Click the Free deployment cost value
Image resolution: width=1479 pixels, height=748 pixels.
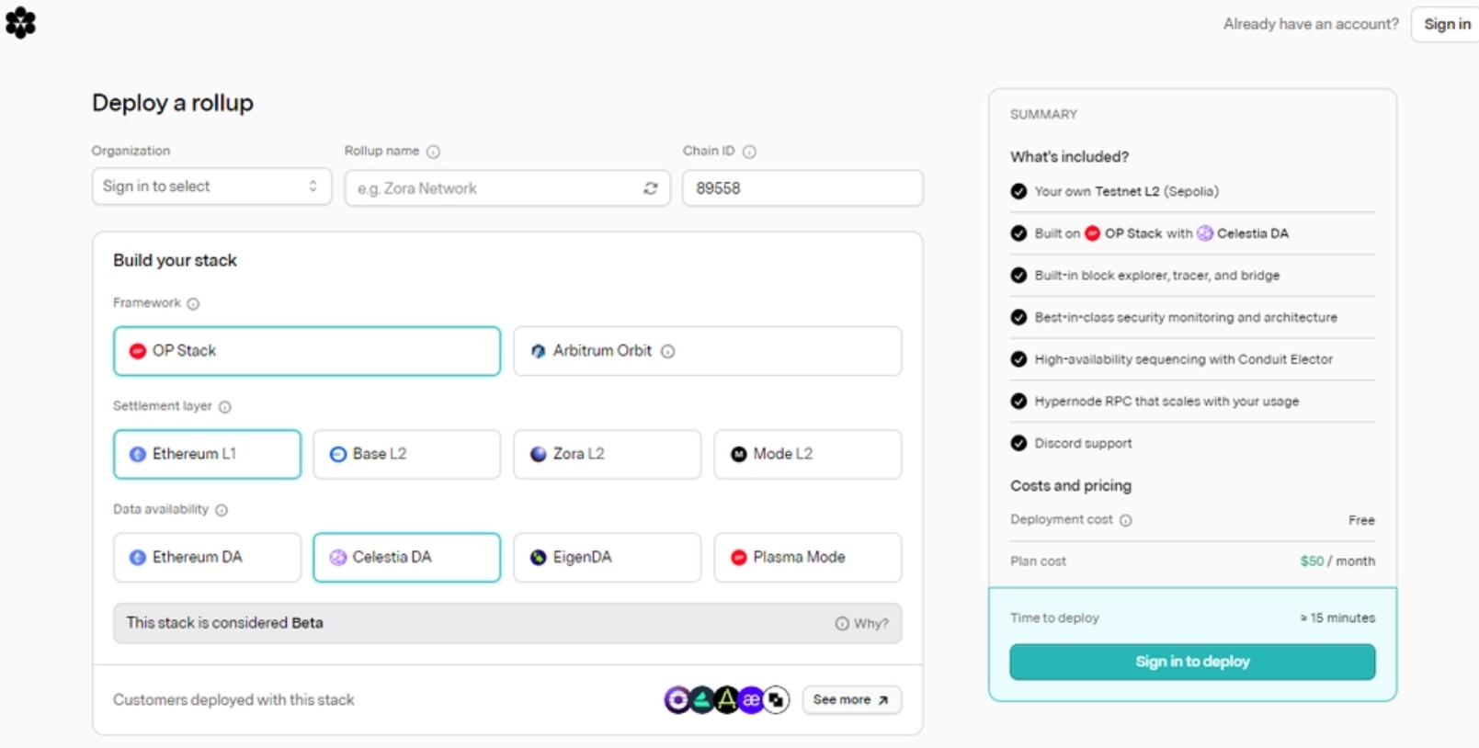click(1361, 520)
